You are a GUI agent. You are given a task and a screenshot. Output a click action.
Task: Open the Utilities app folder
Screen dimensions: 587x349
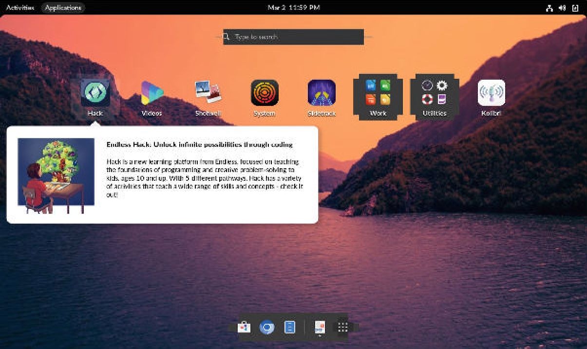[435, 97]
